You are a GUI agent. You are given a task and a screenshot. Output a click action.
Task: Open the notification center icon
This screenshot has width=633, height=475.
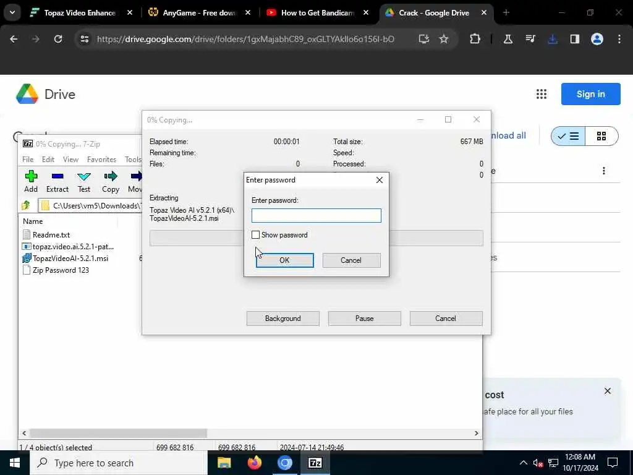point(613,463)
